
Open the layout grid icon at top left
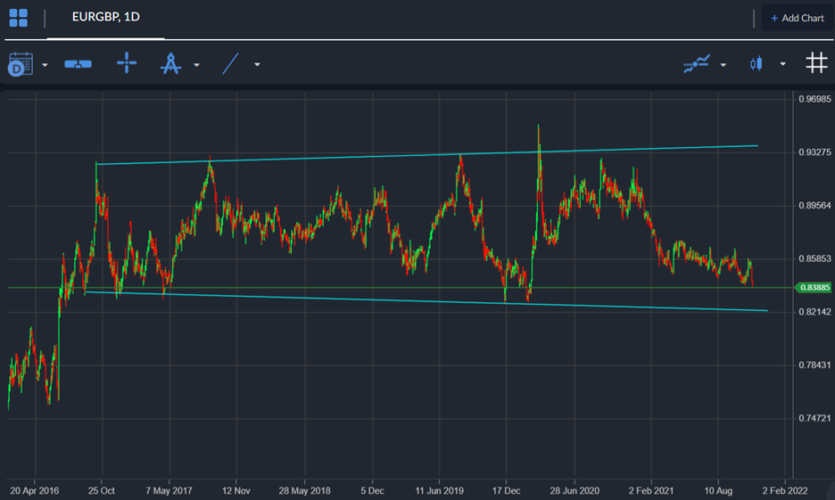[18, 18]
